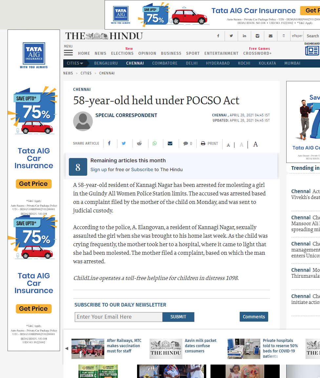Share article by email icon
The width and height of the screenshot is (320, 378).
coord(170,144)
